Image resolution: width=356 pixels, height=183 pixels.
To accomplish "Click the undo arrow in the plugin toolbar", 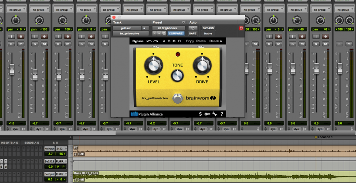I will click(x=149, y=41).
